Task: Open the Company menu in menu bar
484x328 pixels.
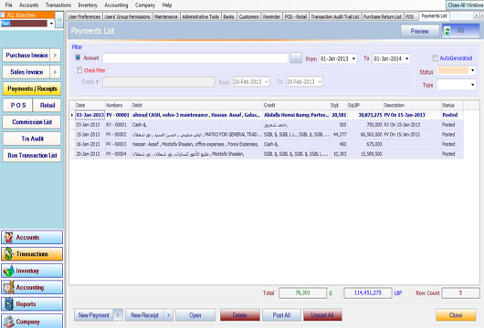Action: 145,5
